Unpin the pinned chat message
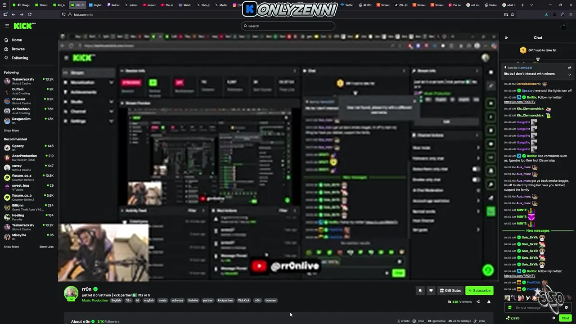 point(570,67)
